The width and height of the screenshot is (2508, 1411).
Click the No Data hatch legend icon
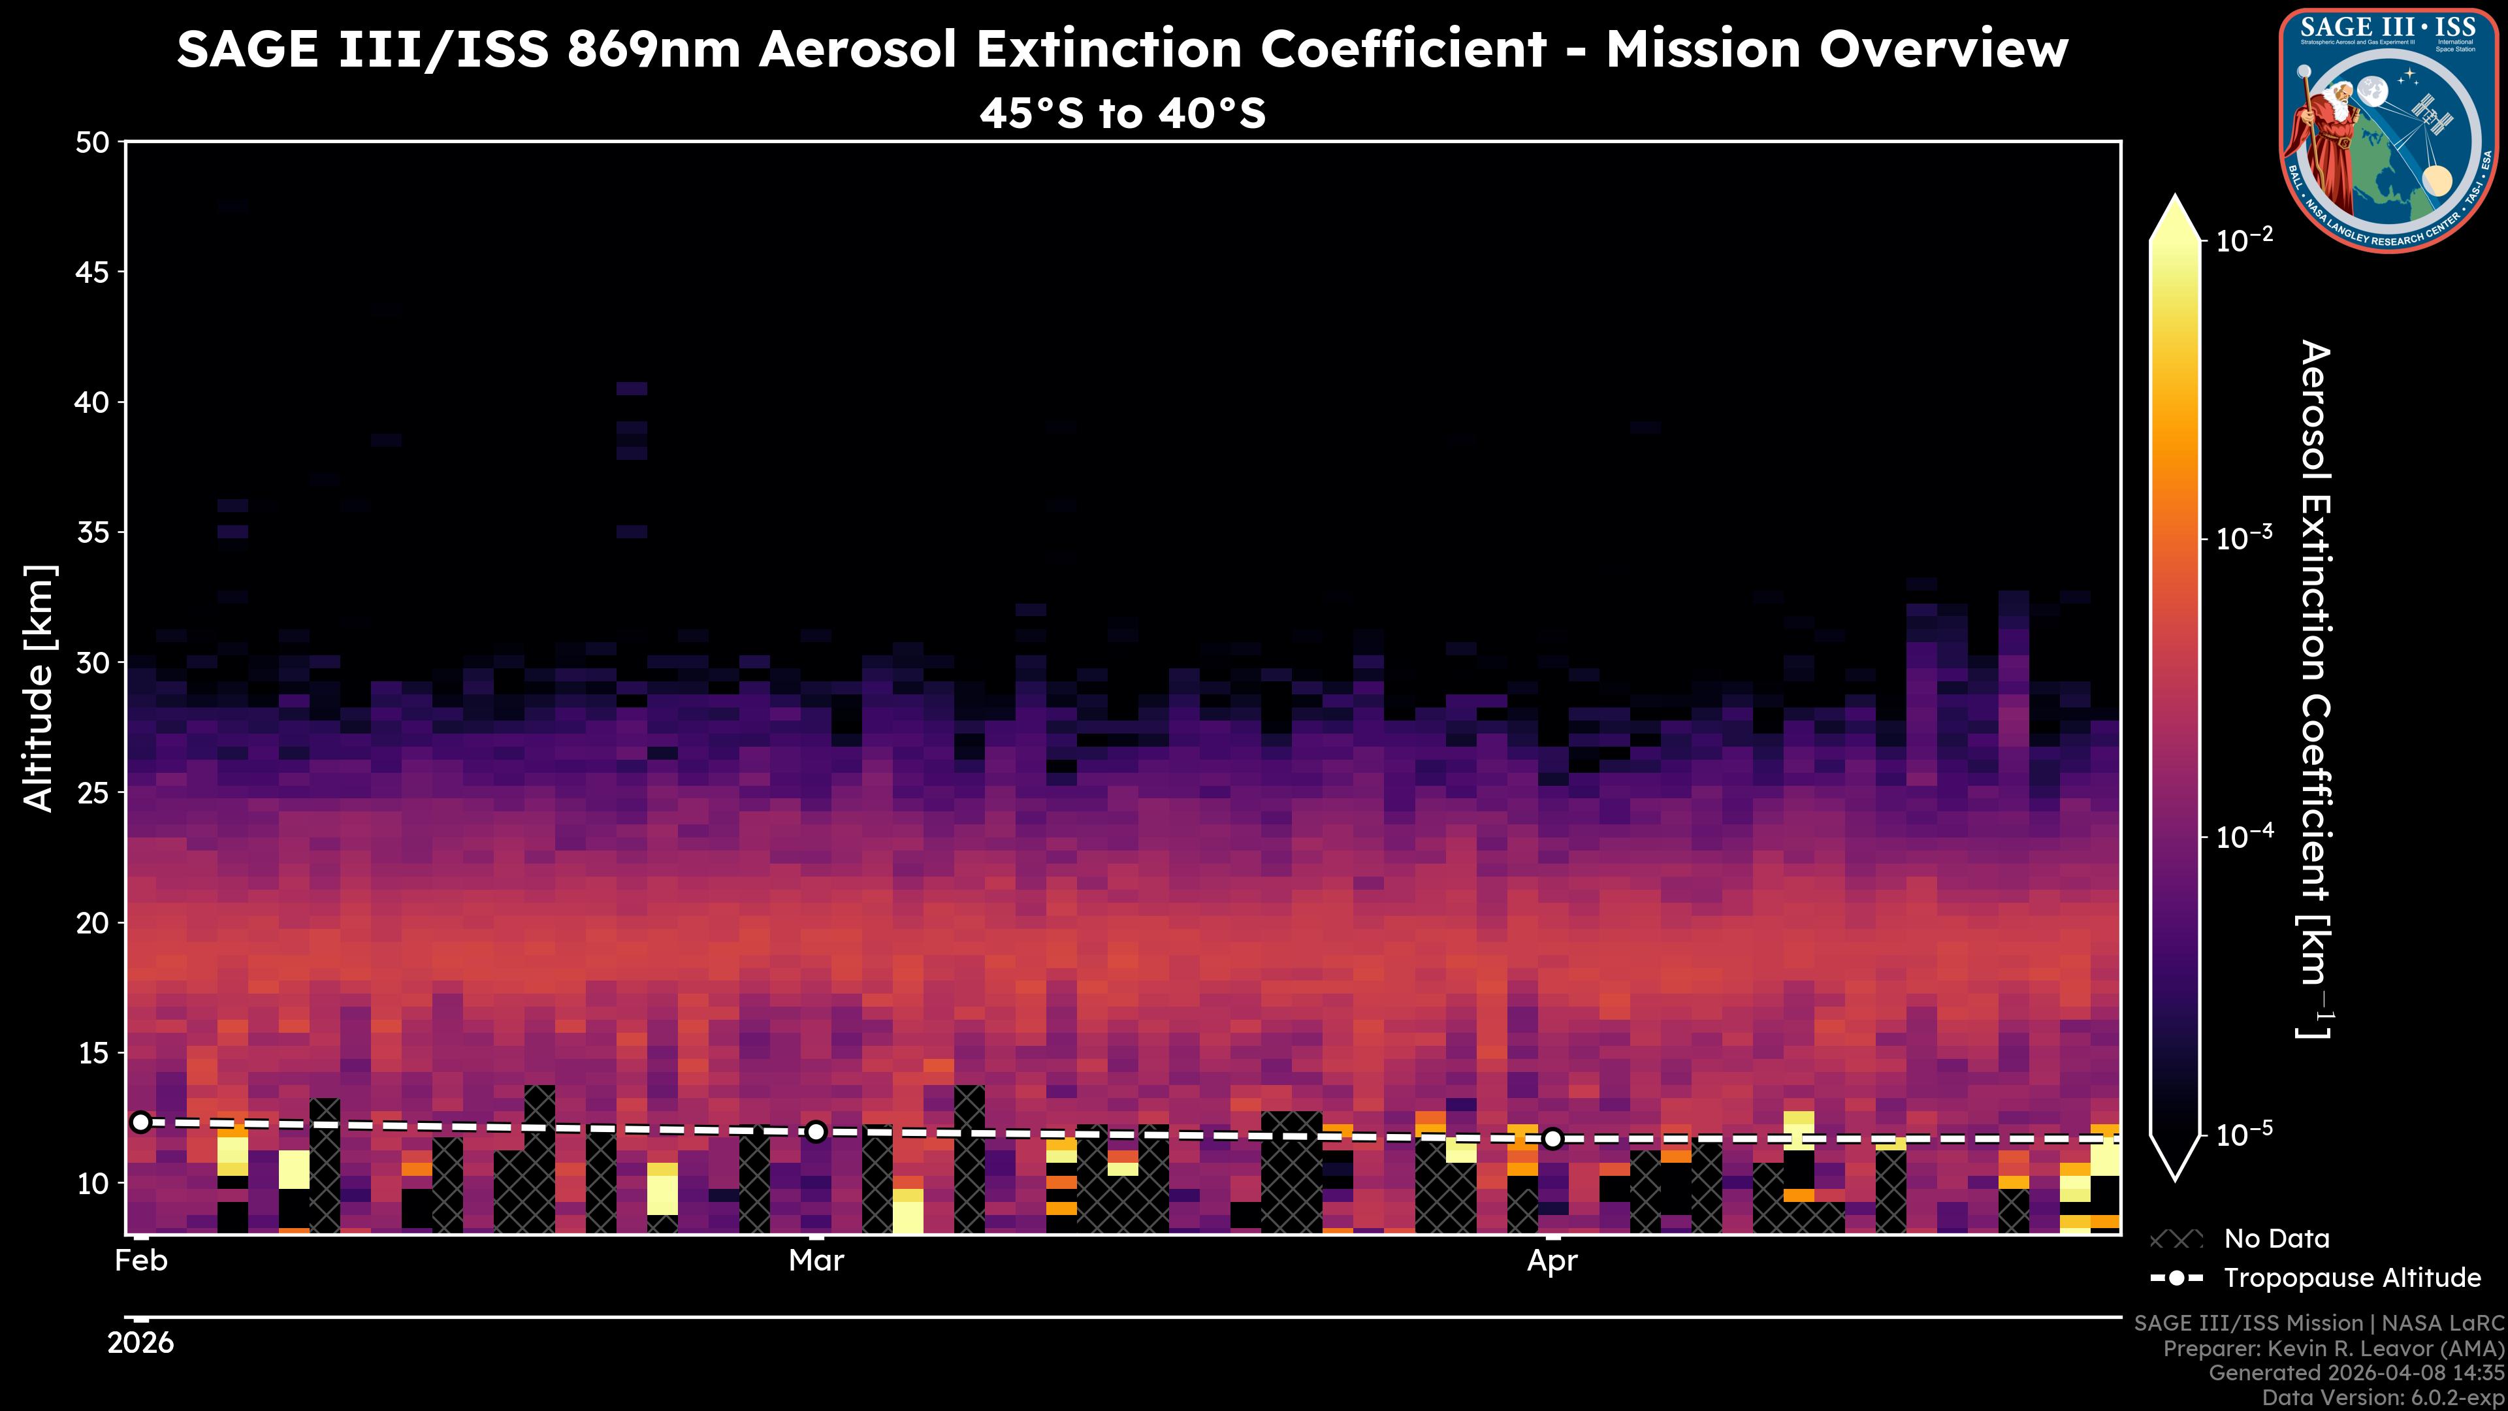click(2176, 1240)
